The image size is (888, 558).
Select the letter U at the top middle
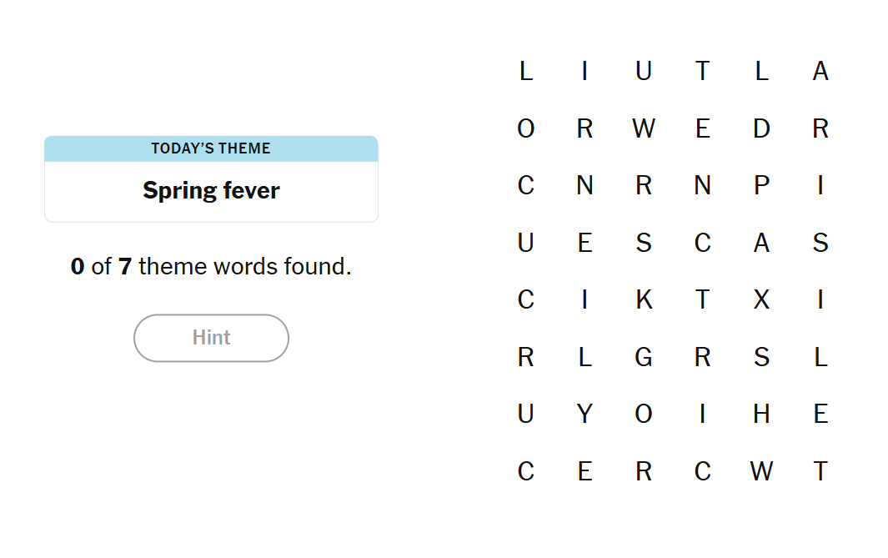(x=644, y=72)
